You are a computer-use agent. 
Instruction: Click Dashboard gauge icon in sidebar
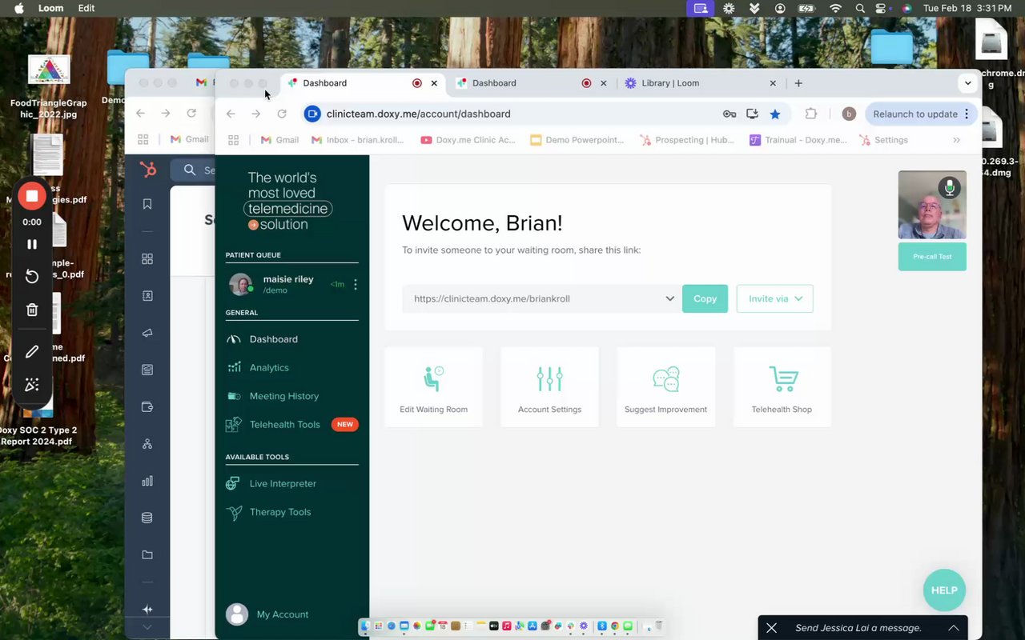tap(234, 339)
